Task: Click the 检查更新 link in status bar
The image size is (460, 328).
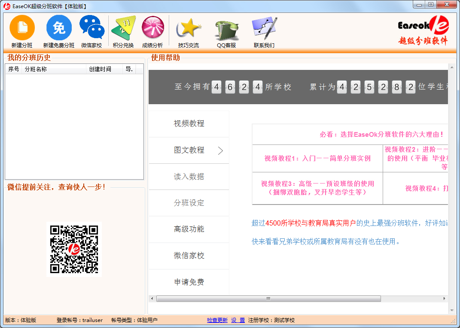Action: click(x=217, y=320)
